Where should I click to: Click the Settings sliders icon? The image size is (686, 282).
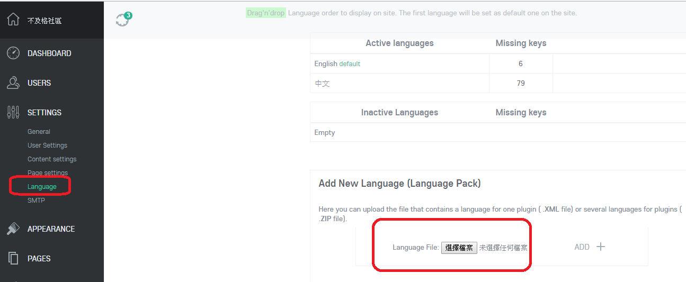pyautogui.click(x=13, y=113)
